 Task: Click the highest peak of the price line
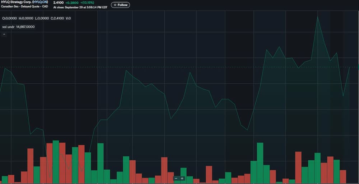318,17
